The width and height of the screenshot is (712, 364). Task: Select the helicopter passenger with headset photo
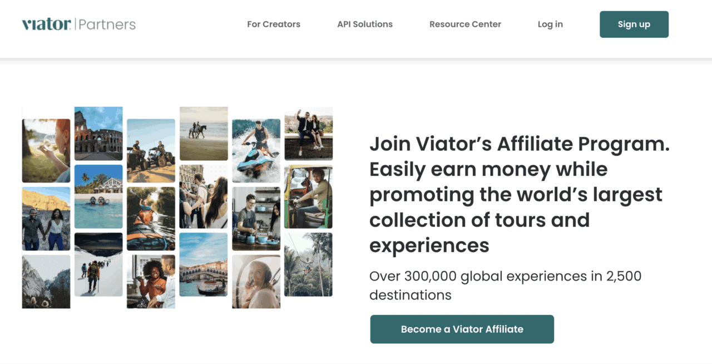256,282
